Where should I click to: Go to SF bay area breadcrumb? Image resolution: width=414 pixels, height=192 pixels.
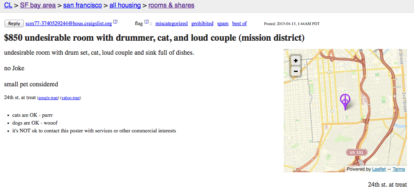coord(38,5)
